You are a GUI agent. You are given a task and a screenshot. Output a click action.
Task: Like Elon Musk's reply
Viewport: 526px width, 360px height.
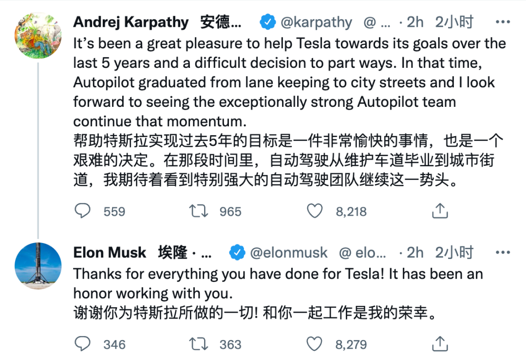tap(315, 344)
